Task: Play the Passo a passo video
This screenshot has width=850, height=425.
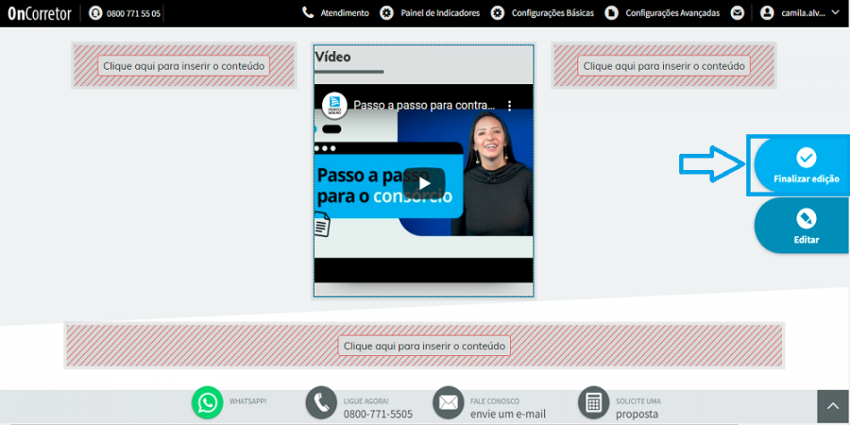Action: [x=424, y=183]
